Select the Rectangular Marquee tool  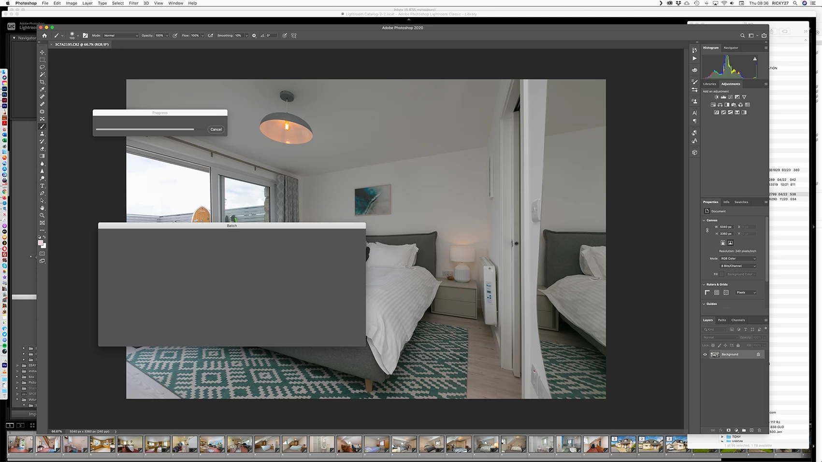42,60
